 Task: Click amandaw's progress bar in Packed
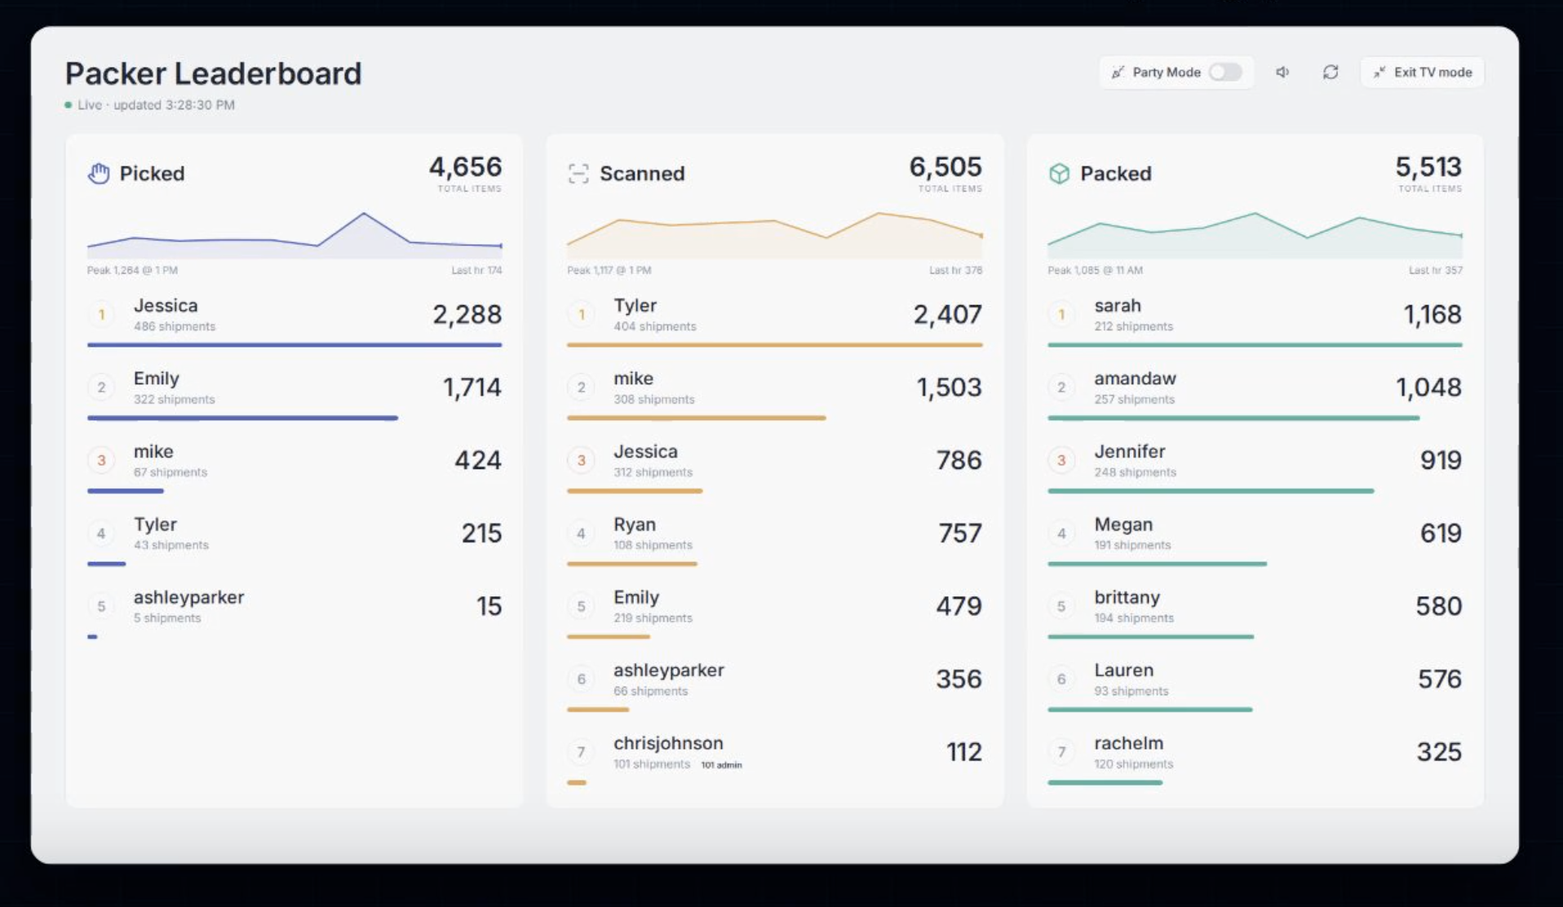[x=1233, y=418]
